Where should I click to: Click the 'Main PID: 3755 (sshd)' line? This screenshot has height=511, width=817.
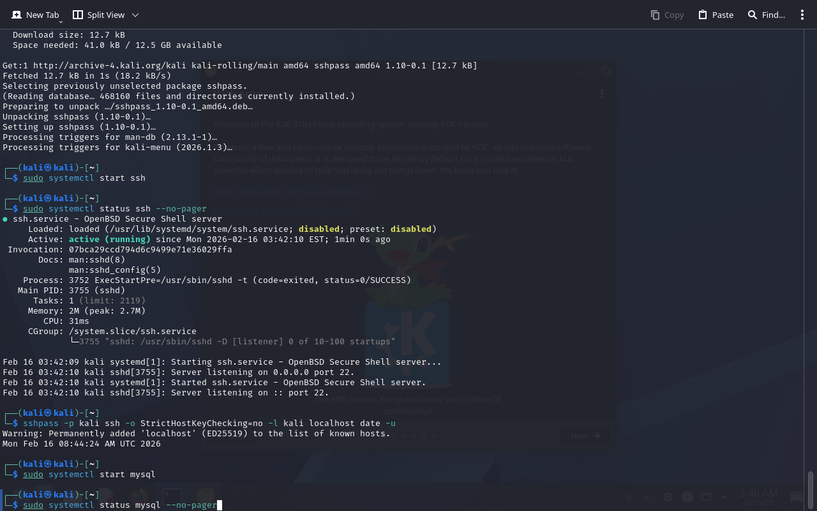click(71, 291)
